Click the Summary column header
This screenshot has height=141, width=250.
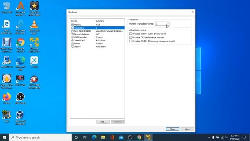click(100, 21)
